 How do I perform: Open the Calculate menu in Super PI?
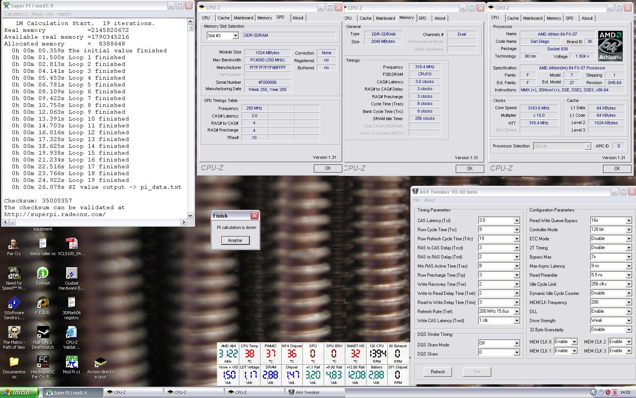click(16, 14)
